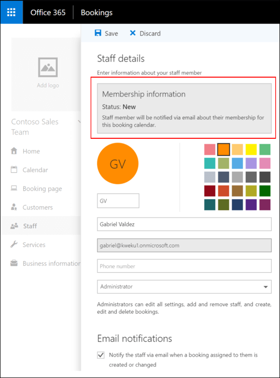Pick the olive yellow color swatch
The height and width of the screenshot is (378, 280).
tap(251, 191)
